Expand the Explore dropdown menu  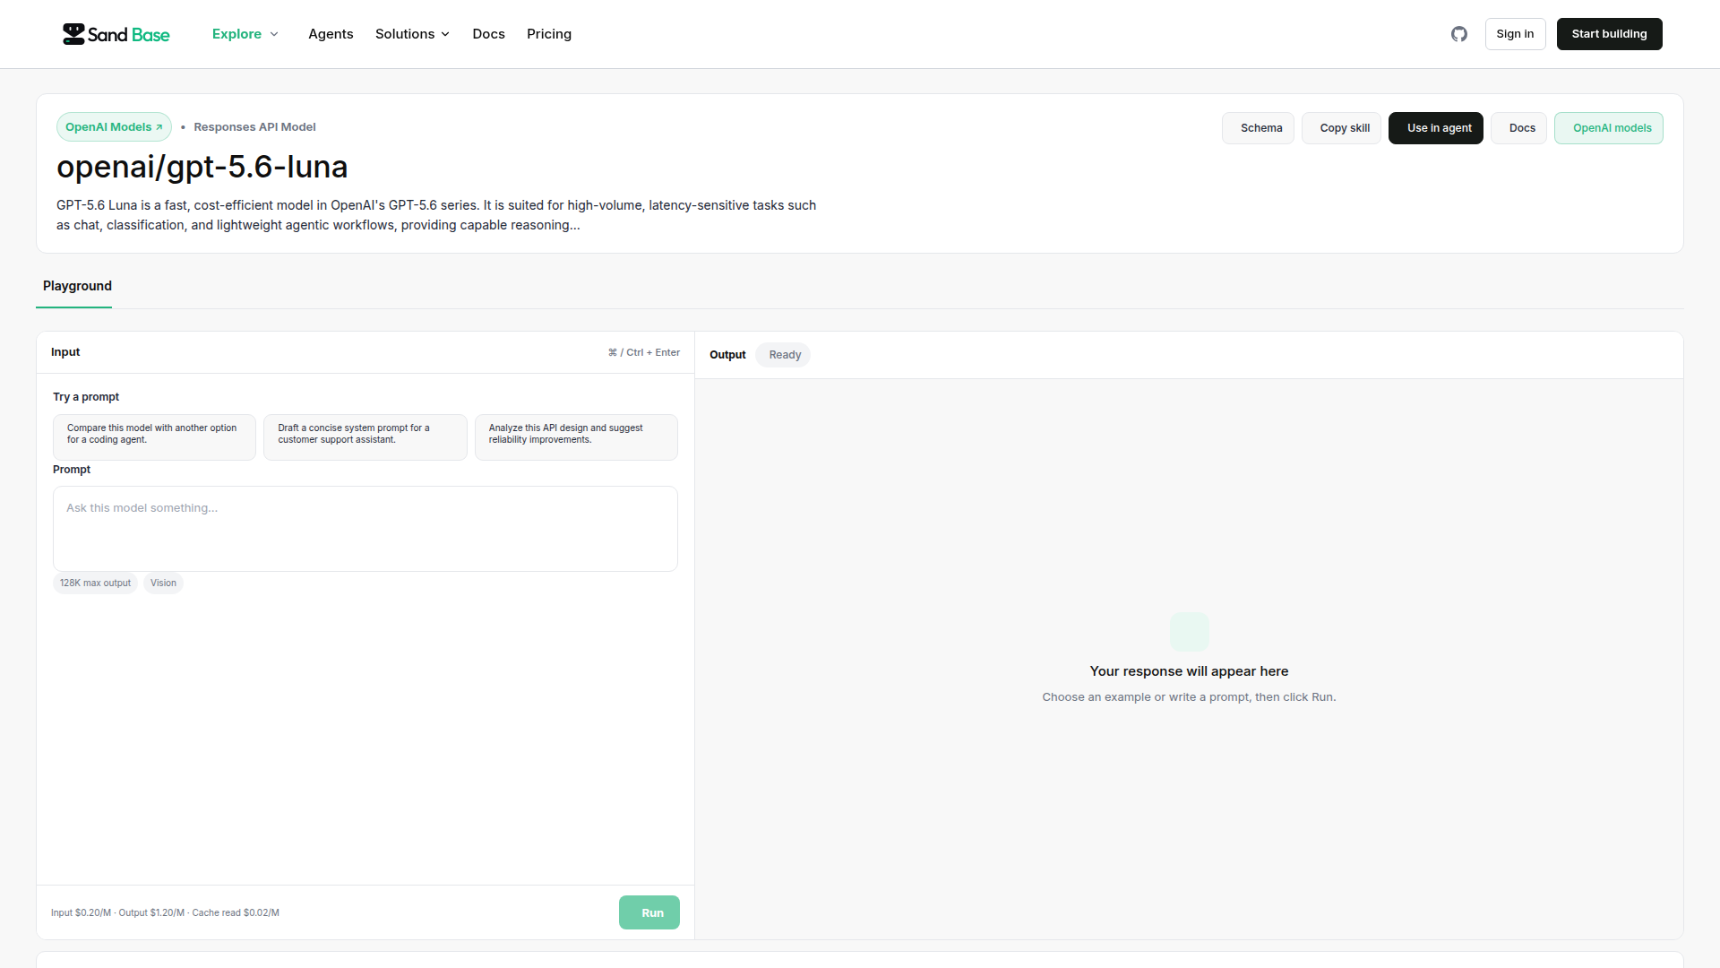pos(245,34)
